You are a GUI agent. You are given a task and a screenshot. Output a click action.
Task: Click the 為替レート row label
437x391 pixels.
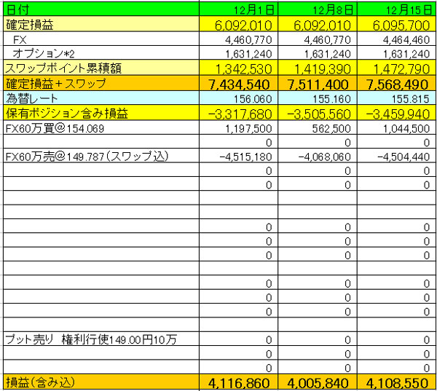point(31,98)
